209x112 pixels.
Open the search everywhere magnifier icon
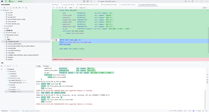(189, 1)
